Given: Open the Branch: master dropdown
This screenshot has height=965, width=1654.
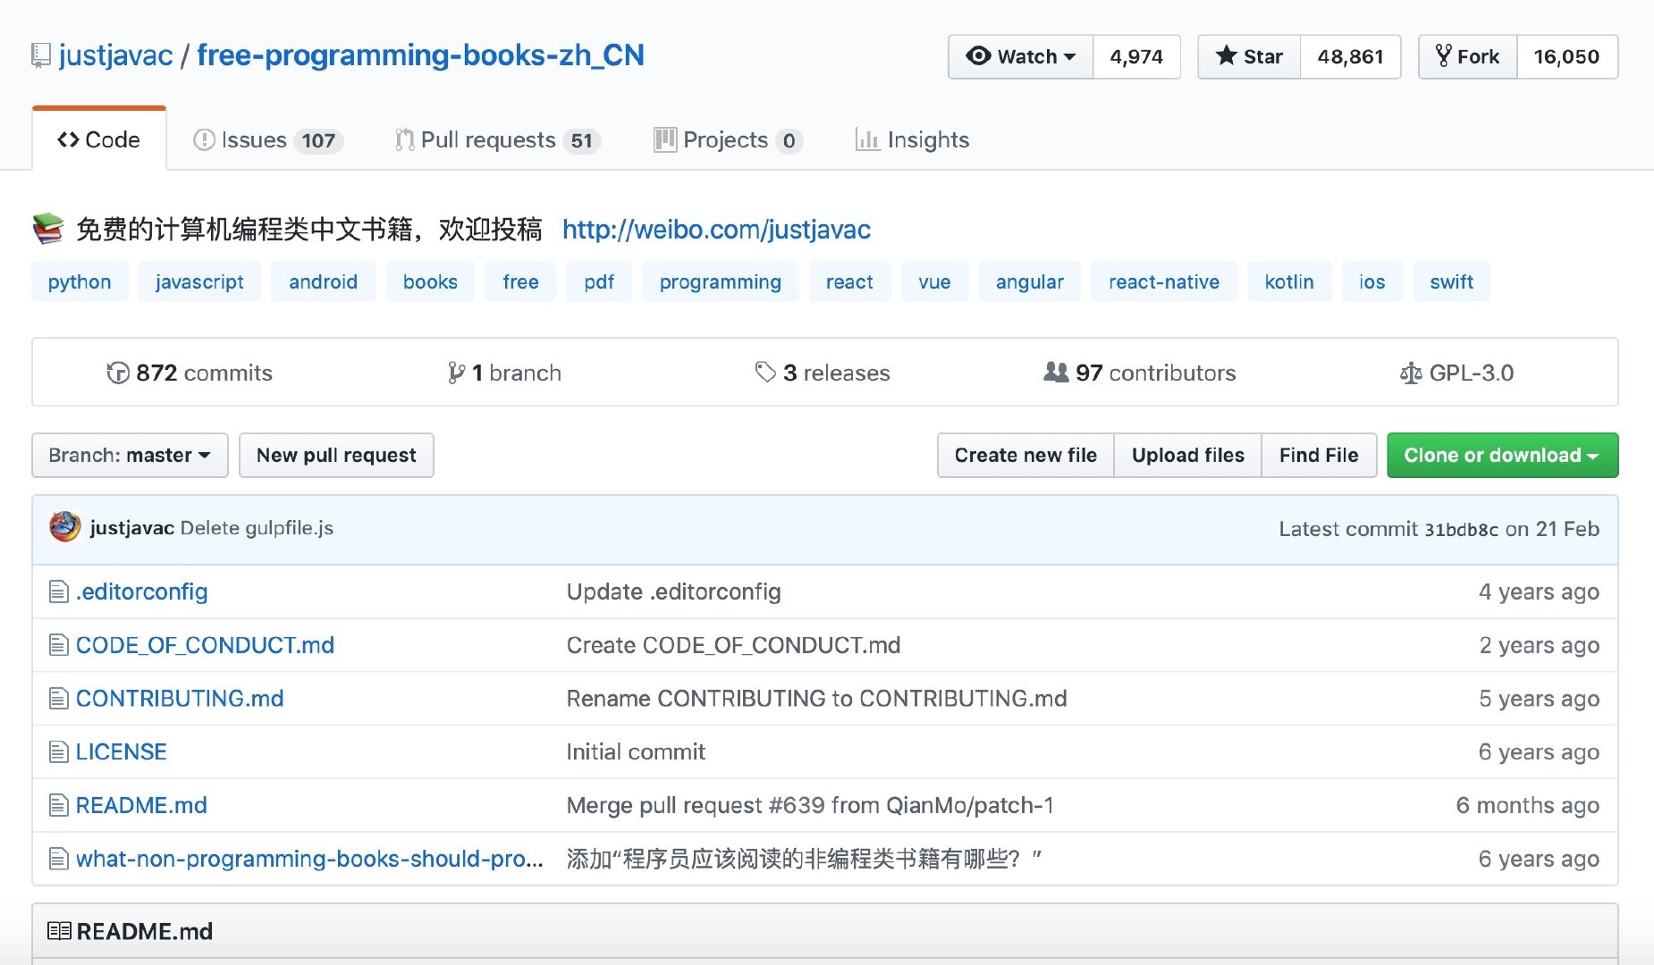Looking at the screenshot, I should tap(130, 456).
